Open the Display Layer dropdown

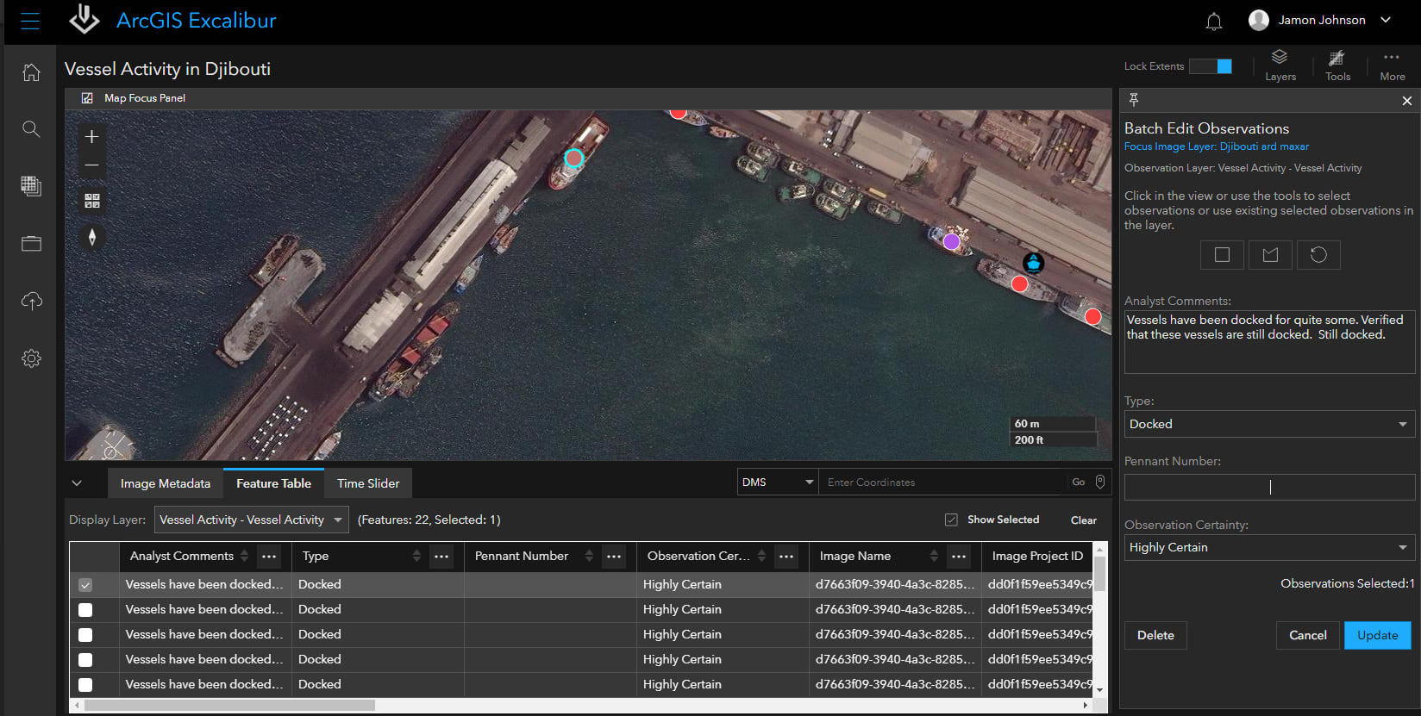click(x=251, y=520)
